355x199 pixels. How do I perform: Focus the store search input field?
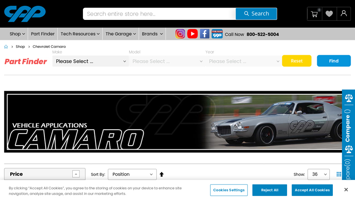click(x=159, y=14)
